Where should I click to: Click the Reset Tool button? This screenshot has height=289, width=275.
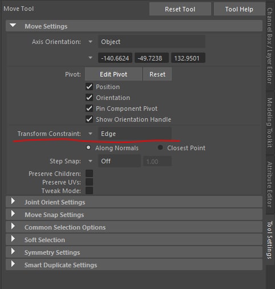click(180, 9)
